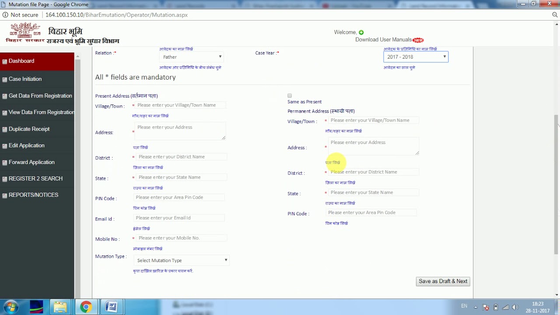Open the Case Year dropdown 2017 - 2018
This screenshot has width=560, height=315.
[x=416, y=57]
